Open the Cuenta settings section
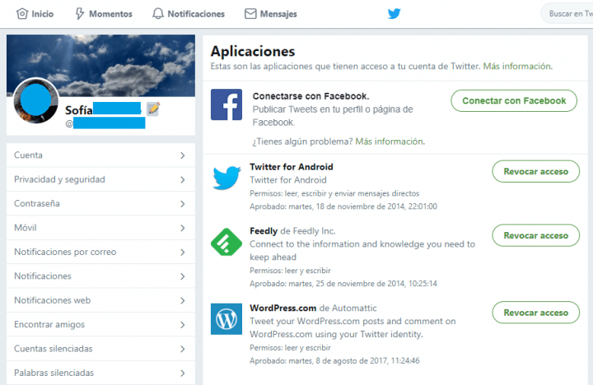The height and width of the screenshot is (385, 593). (x=101, y=155)
